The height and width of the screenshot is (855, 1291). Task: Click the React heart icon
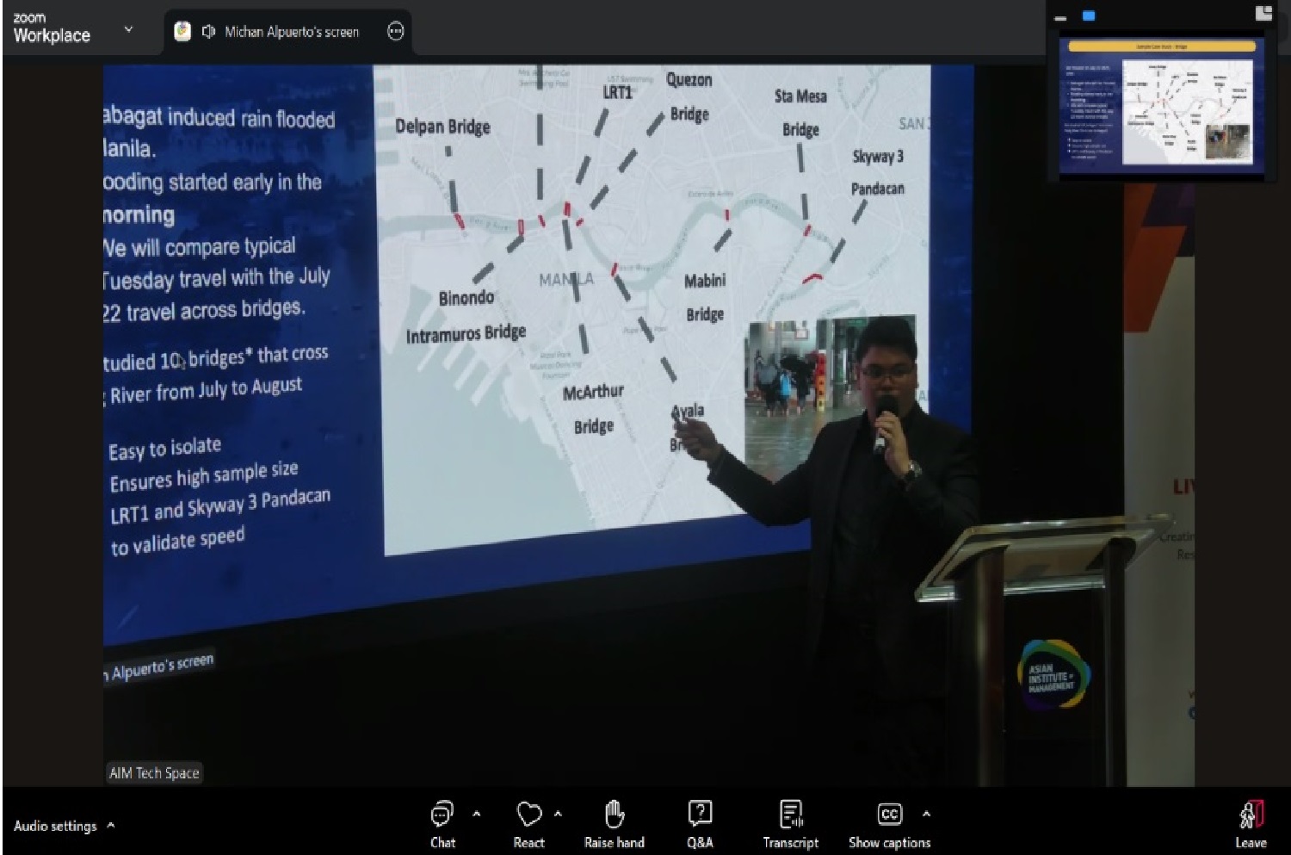point(528,815)
